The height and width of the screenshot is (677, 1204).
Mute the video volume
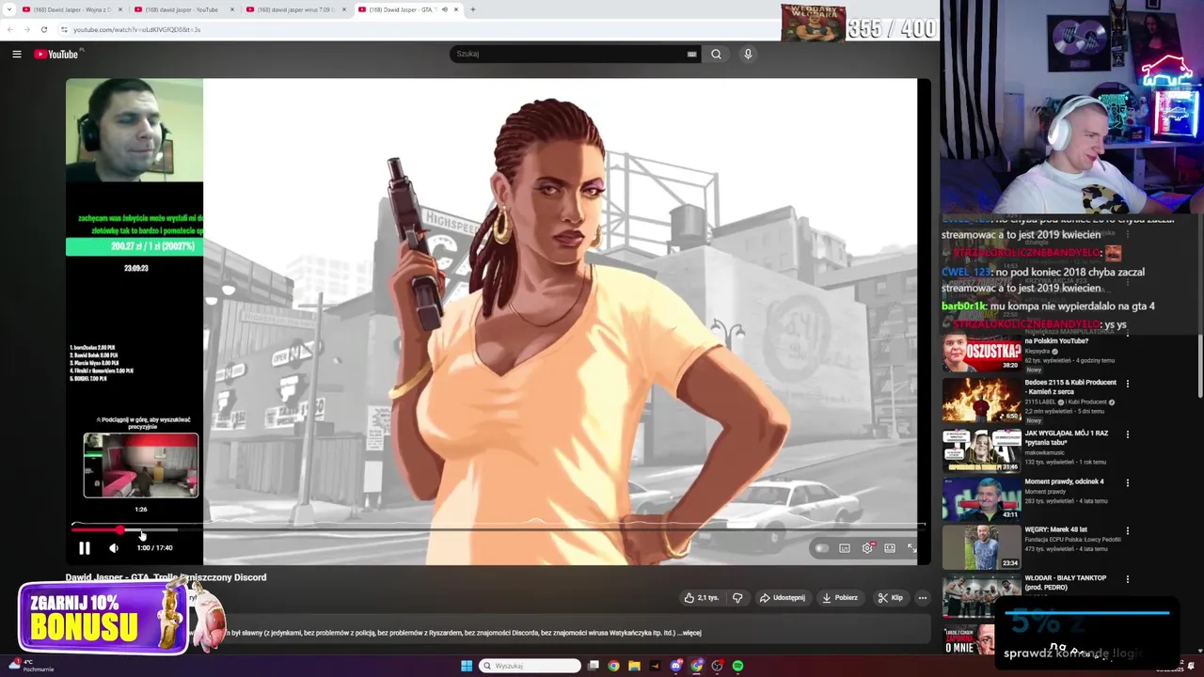tap(114, 548)
